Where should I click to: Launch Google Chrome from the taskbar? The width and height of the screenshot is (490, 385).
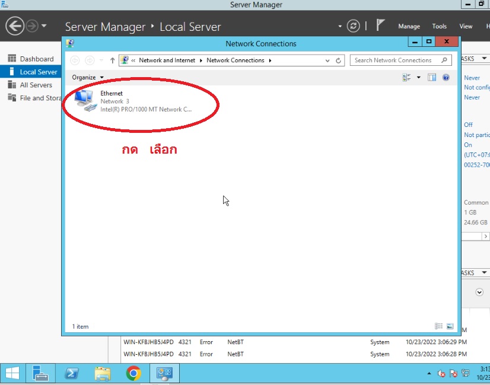133,373
